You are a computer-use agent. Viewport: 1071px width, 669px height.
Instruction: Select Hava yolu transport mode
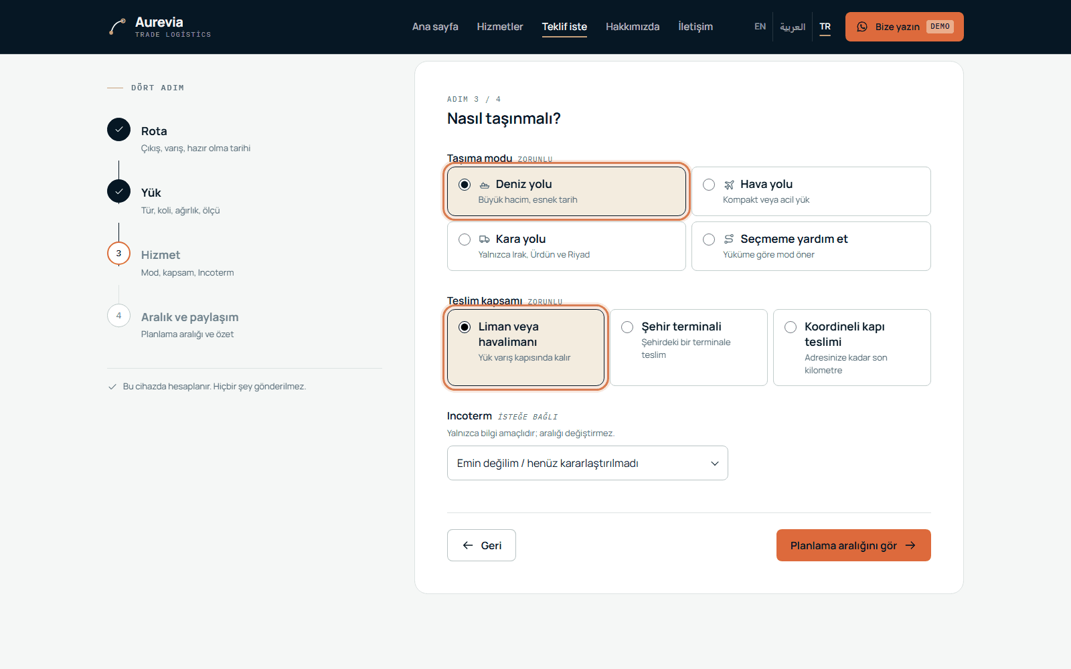811,191
